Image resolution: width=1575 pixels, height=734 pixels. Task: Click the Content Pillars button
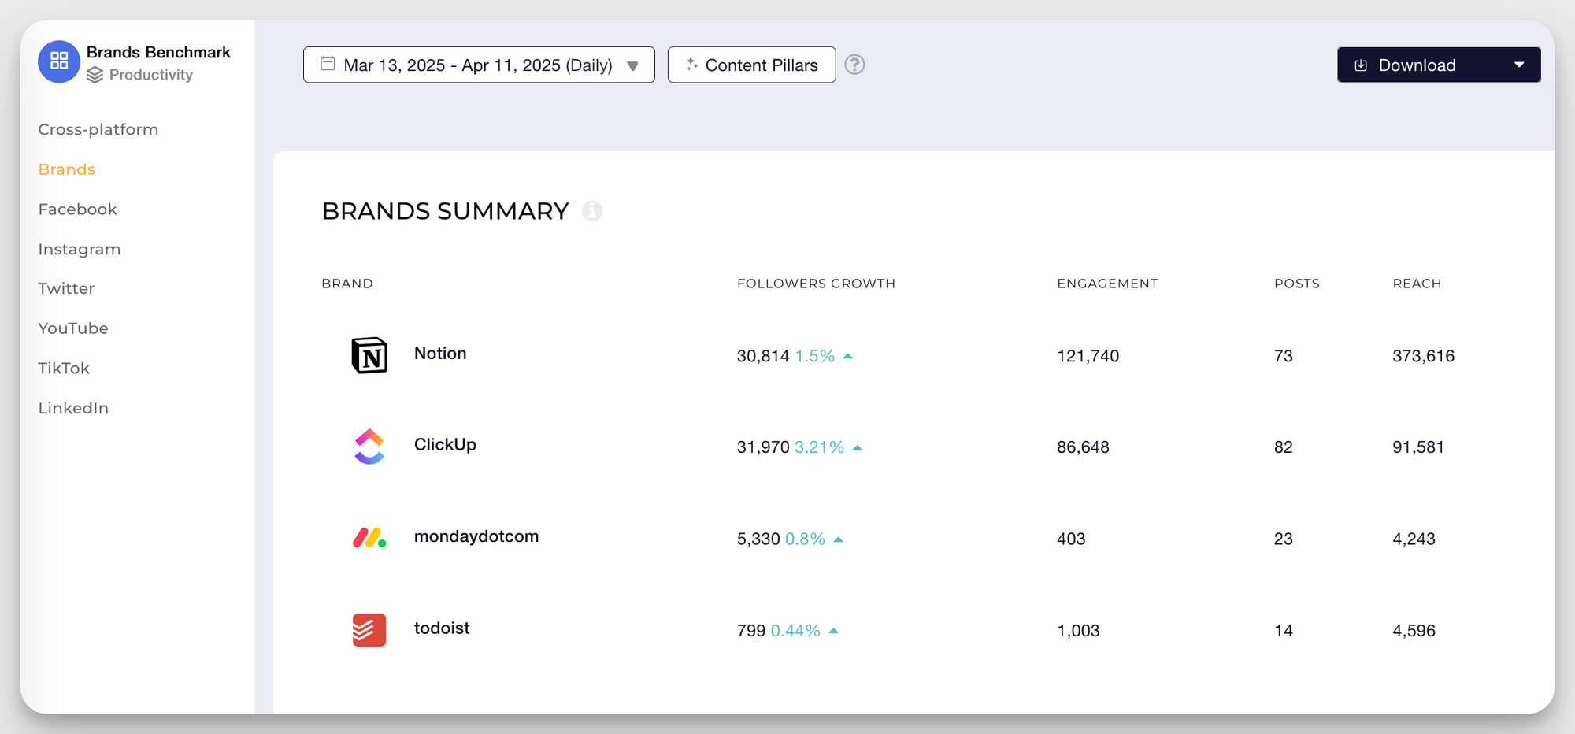[751, 65]
